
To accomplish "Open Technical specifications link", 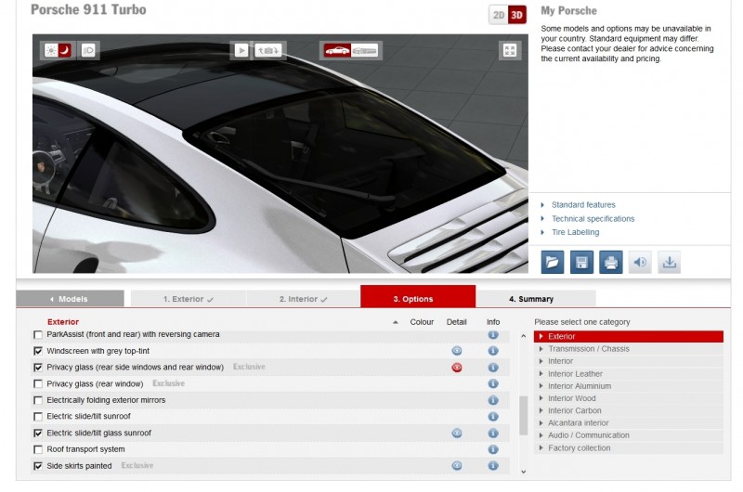I will [x=593, y=219].
